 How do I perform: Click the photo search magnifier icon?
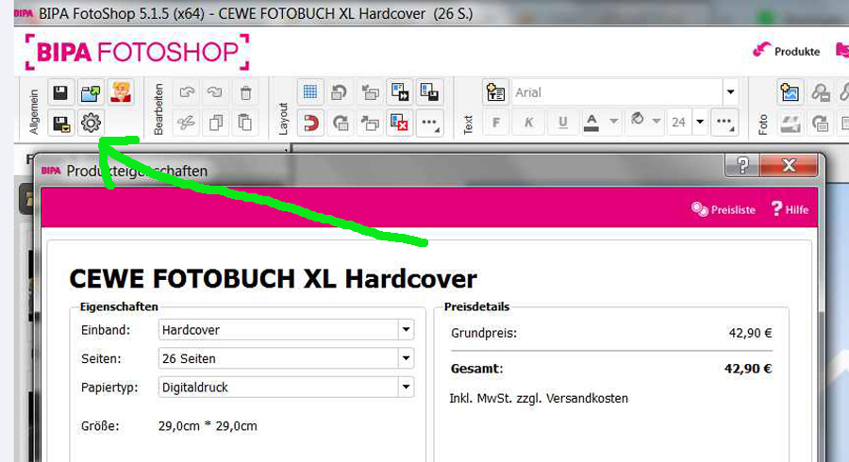pos(821,92)
